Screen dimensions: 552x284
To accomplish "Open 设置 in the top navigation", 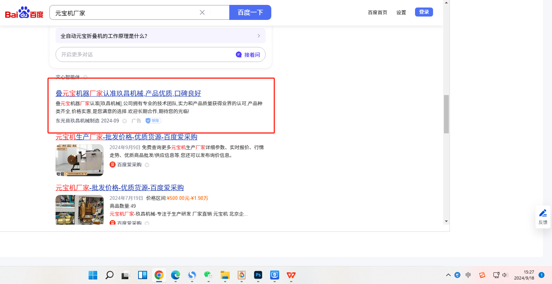I will tap(401, 12).
